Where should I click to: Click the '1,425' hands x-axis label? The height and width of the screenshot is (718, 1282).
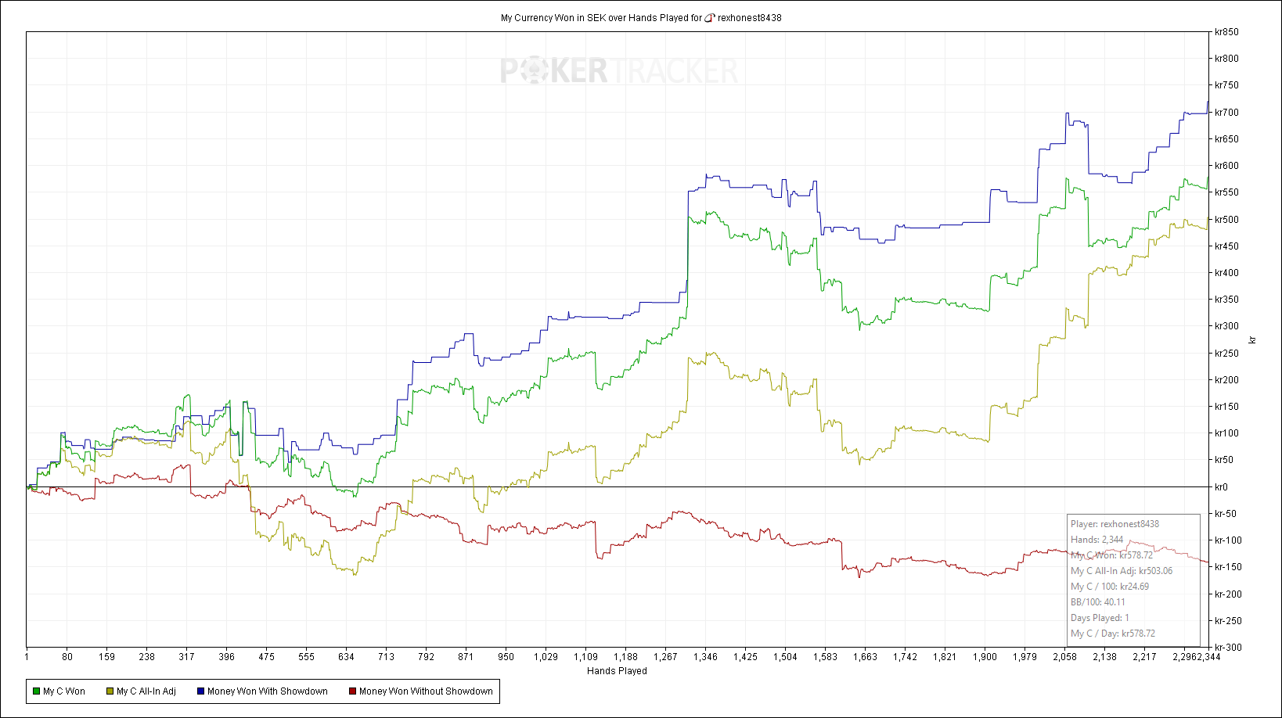point(745,657)
